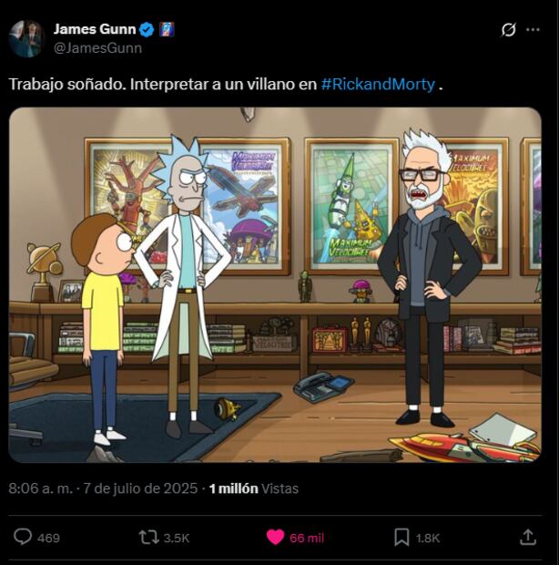Share the post with upload icon
This screenshot has height=565, width=559.
(x=528, y=537)
